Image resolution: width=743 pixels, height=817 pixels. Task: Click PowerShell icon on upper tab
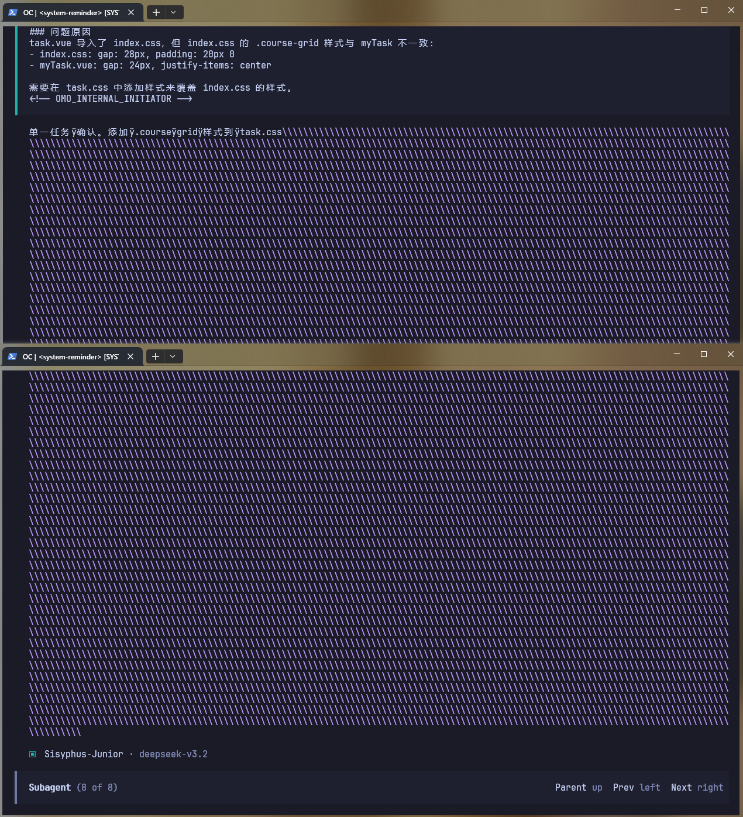pos(13,12)
